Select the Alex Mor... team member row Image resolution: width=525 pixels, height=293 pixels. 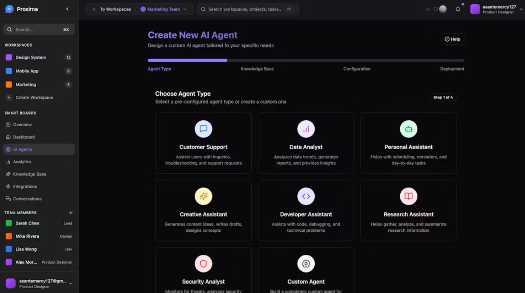(x=39, y=262)
